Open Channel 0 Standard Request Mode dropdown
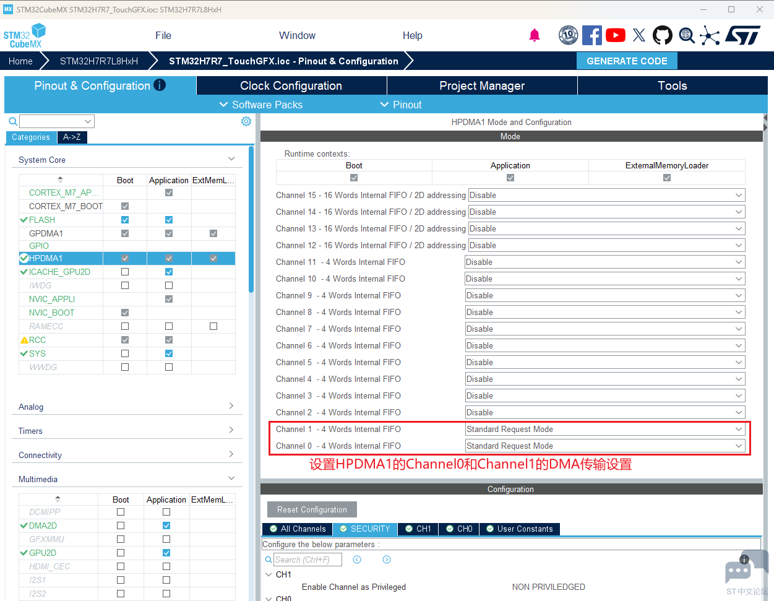This screenshot has width=774, height=601. (x=605, y=446)
